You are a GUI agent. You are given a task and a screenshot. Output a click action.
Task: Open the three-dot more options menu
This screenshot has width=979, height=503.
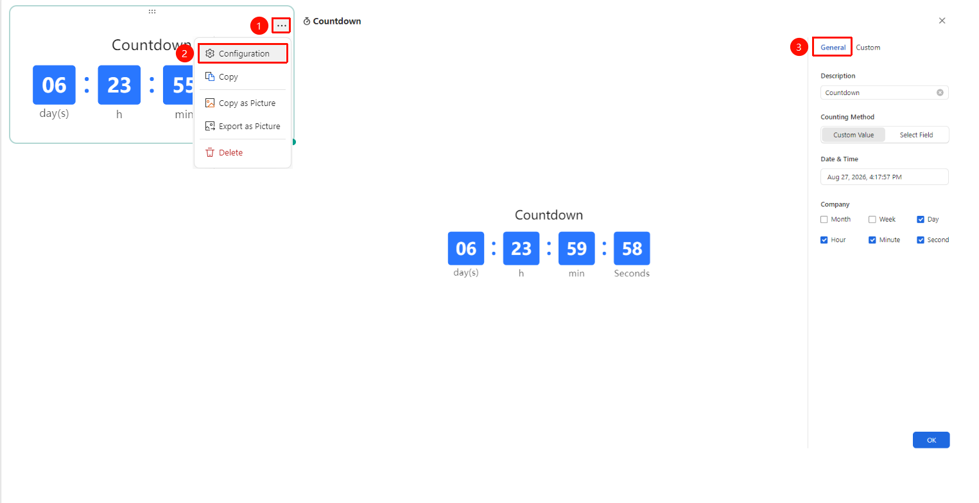(x=281, y=26)
